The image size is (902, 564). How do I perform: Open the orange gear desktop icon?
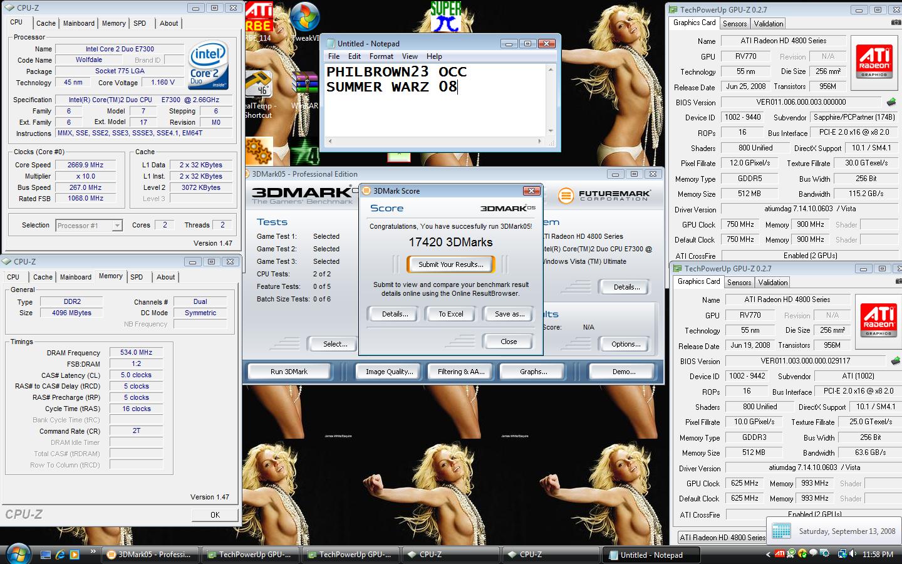click(x=259, y=150)
